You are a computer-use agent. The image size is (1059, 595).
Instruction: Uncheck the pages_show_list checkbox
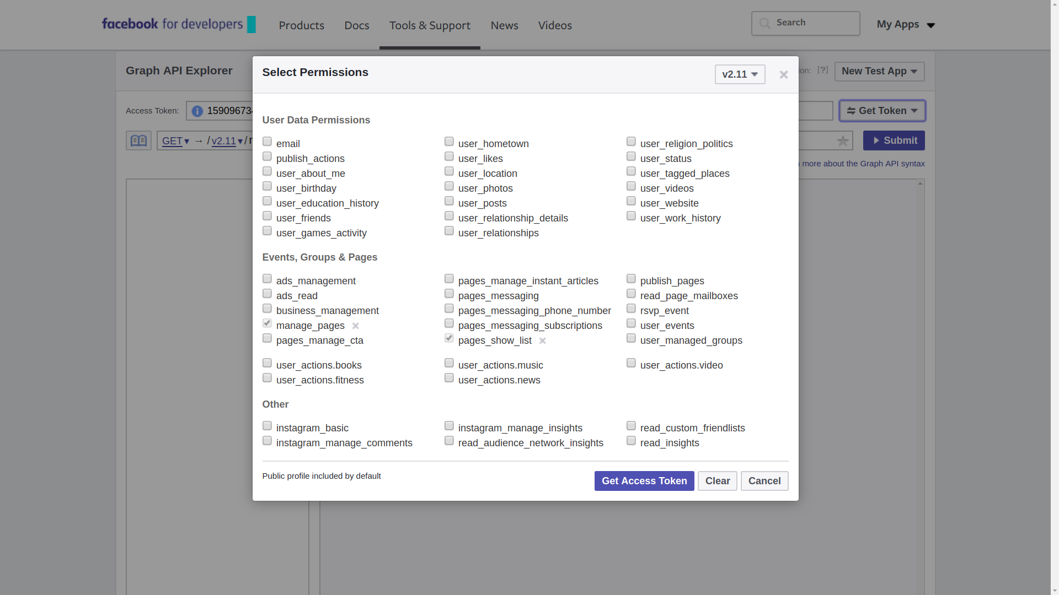(x=449, y=338)
